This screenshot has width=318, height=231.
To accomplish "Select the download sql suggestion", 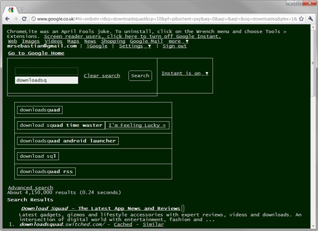I will (x=38, y=156).
